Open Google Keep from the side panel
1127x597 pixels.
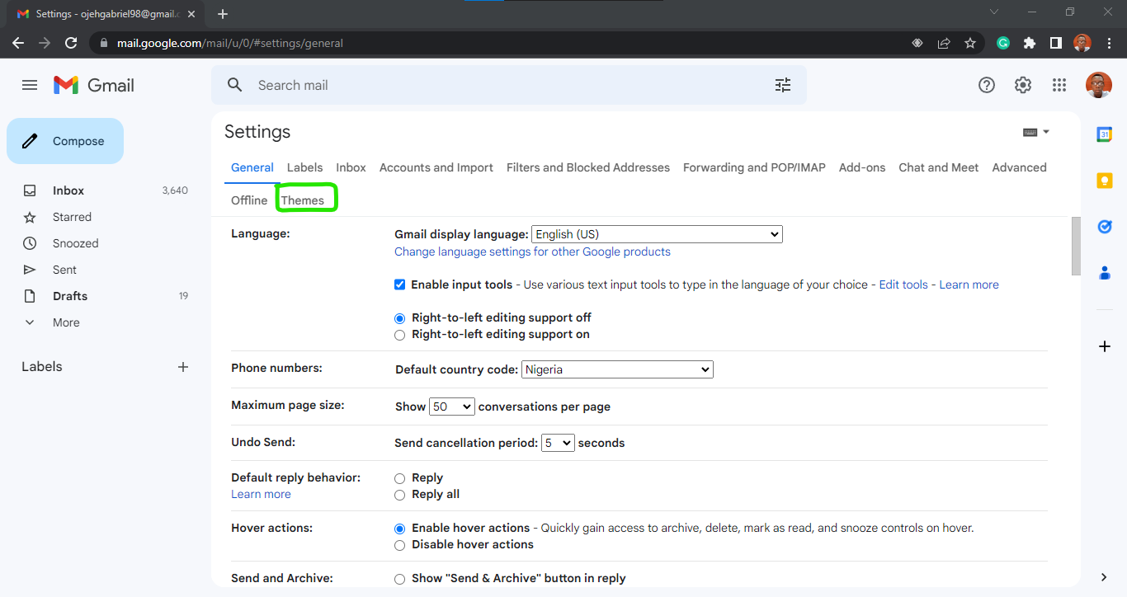pyautogui.click(x=1104, y=180)
